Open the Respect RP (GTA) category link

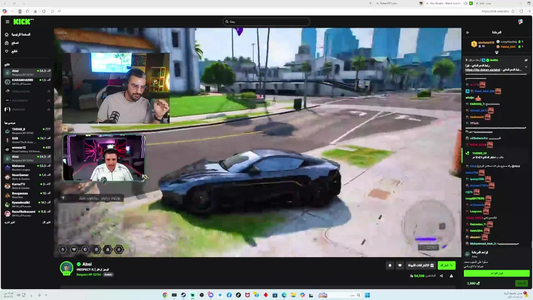tap(89, 275)
